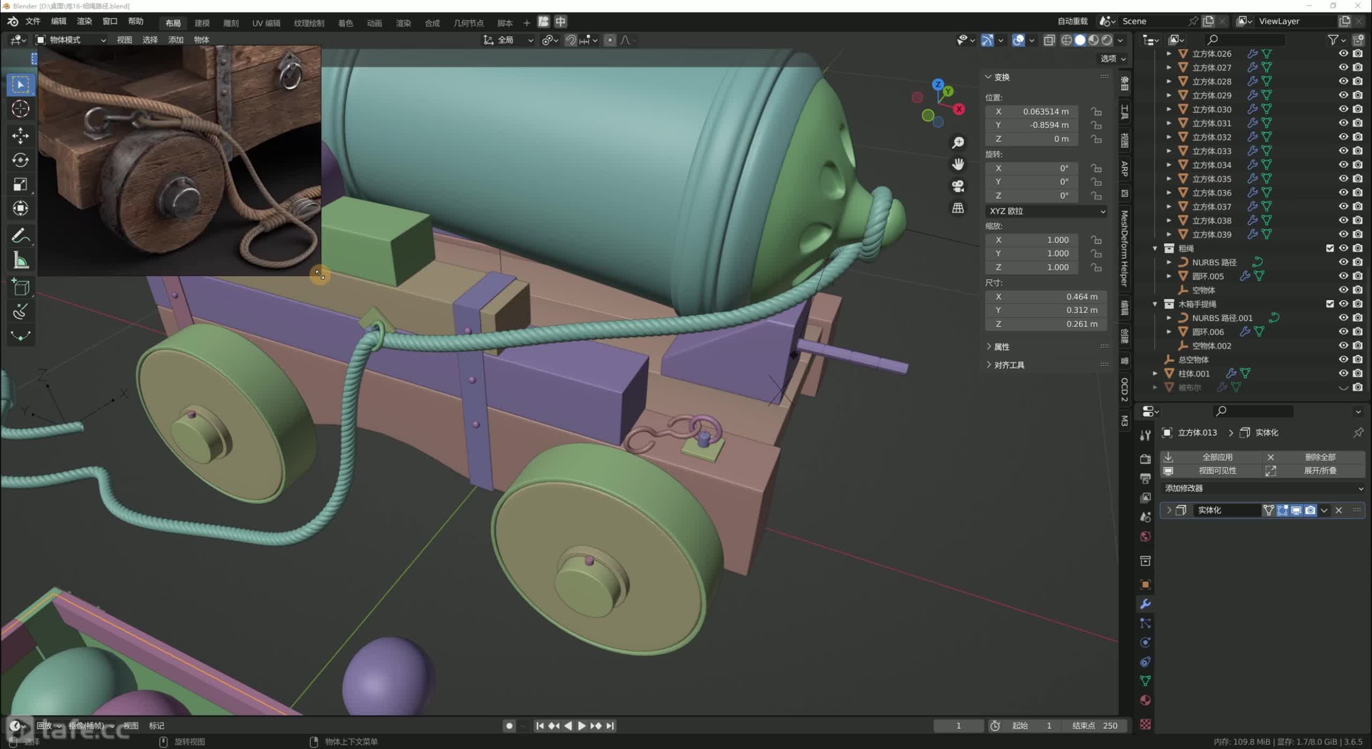Screen dimensions: 1372x749
Task: Click the pan view hand icon
Action: point(958,164)
